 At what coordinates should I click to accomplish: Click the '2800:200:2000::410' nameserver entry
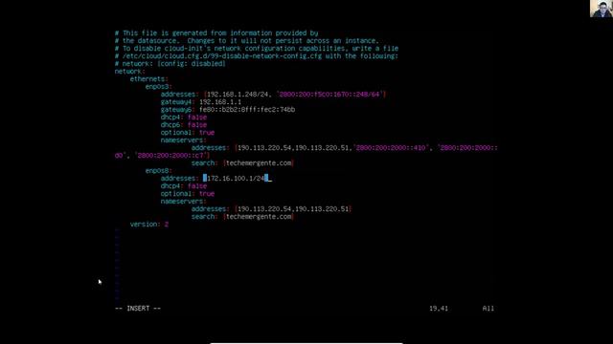click(392, 148)
